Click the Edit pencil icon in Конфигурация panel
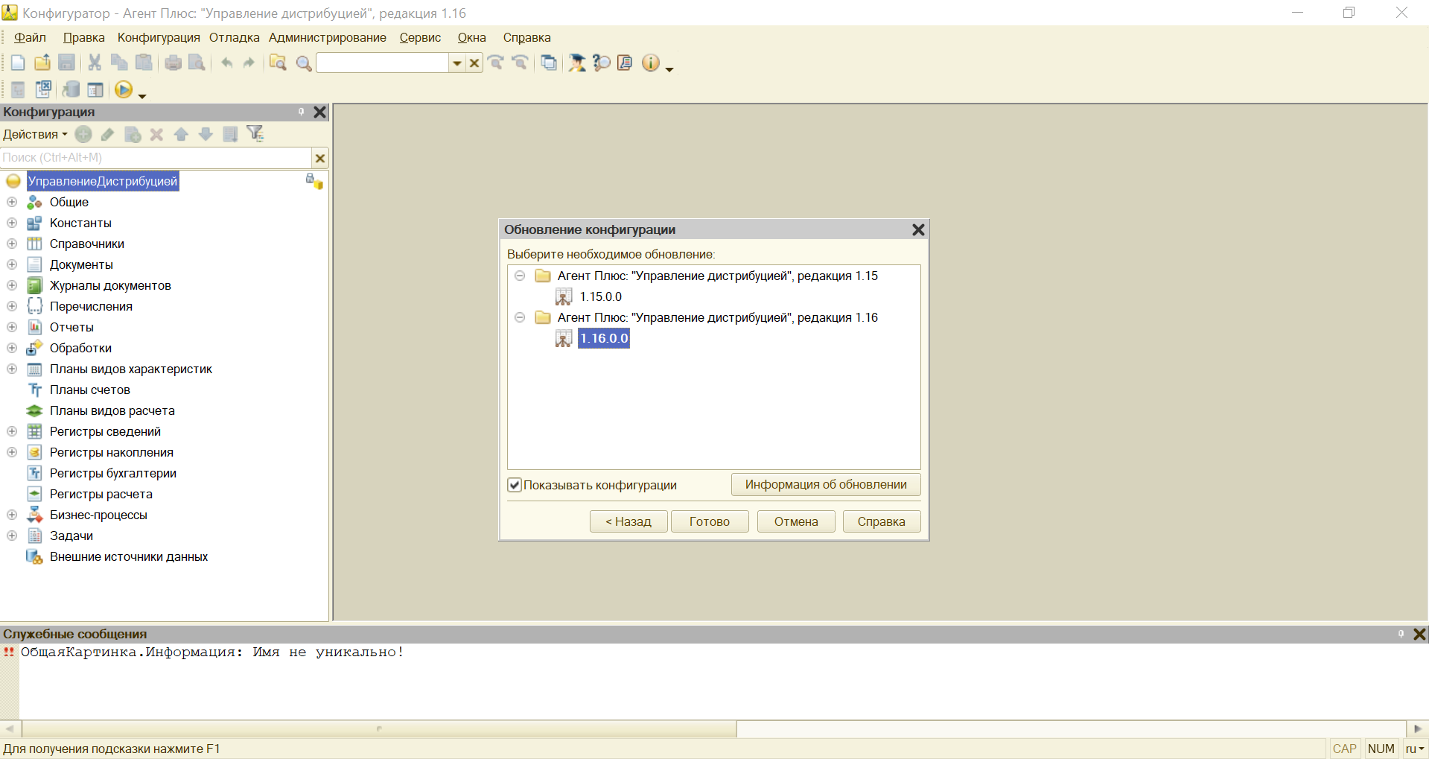Image resolution: width=1429 pixels, height=759 pixels. (108, 134)
